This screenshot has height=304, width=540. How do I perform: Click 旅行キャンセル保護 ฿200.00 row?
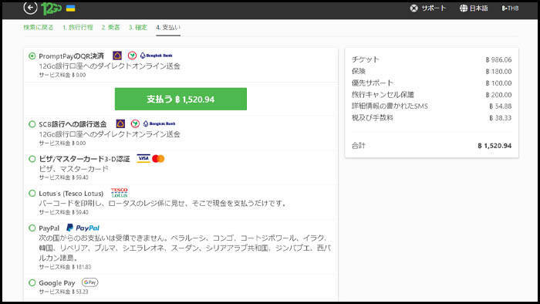click(x=431, y=95)
